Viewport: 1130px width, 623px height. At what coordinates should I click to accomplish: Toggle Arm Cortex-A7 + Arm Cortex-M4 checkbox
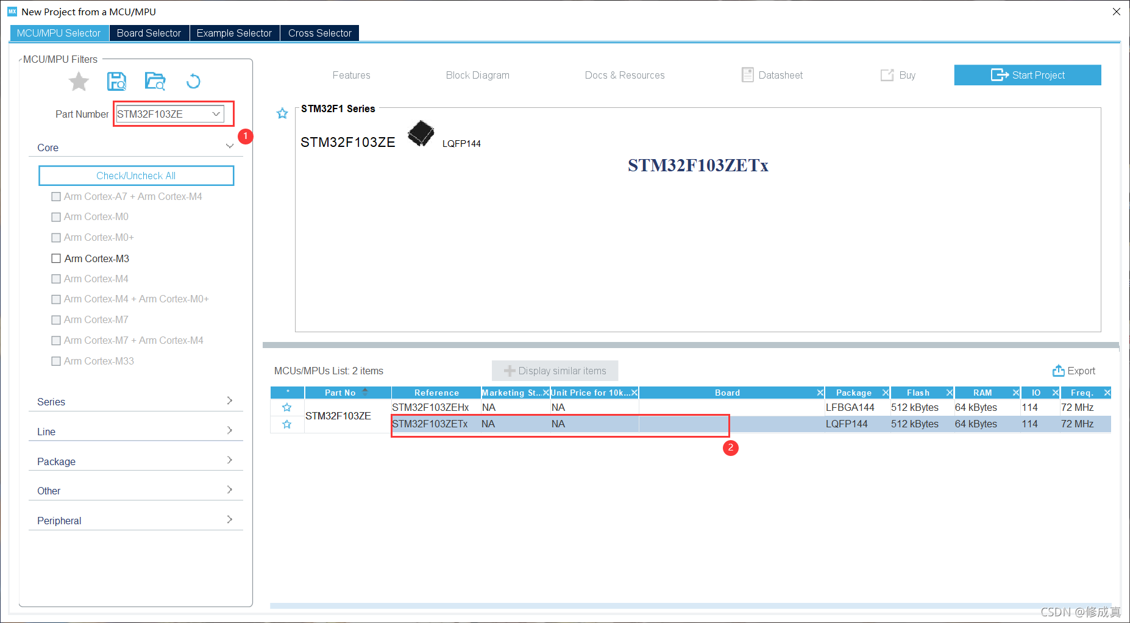56,196
